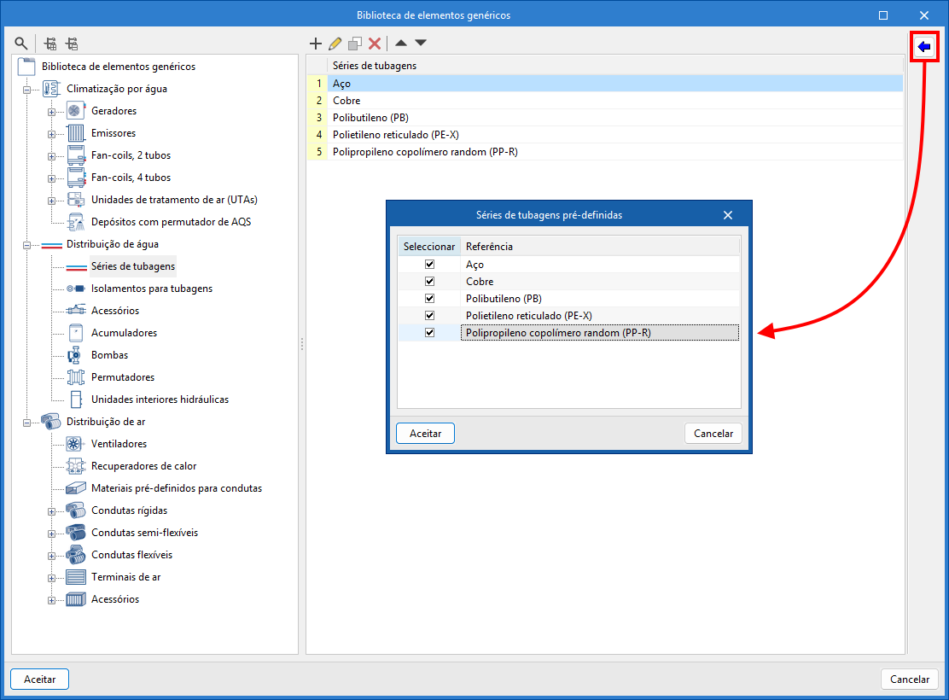The height and width of the screenshot is (700, 949).
Task: Click the Condutas rígidas icon
Action: (x=76, y=510)
